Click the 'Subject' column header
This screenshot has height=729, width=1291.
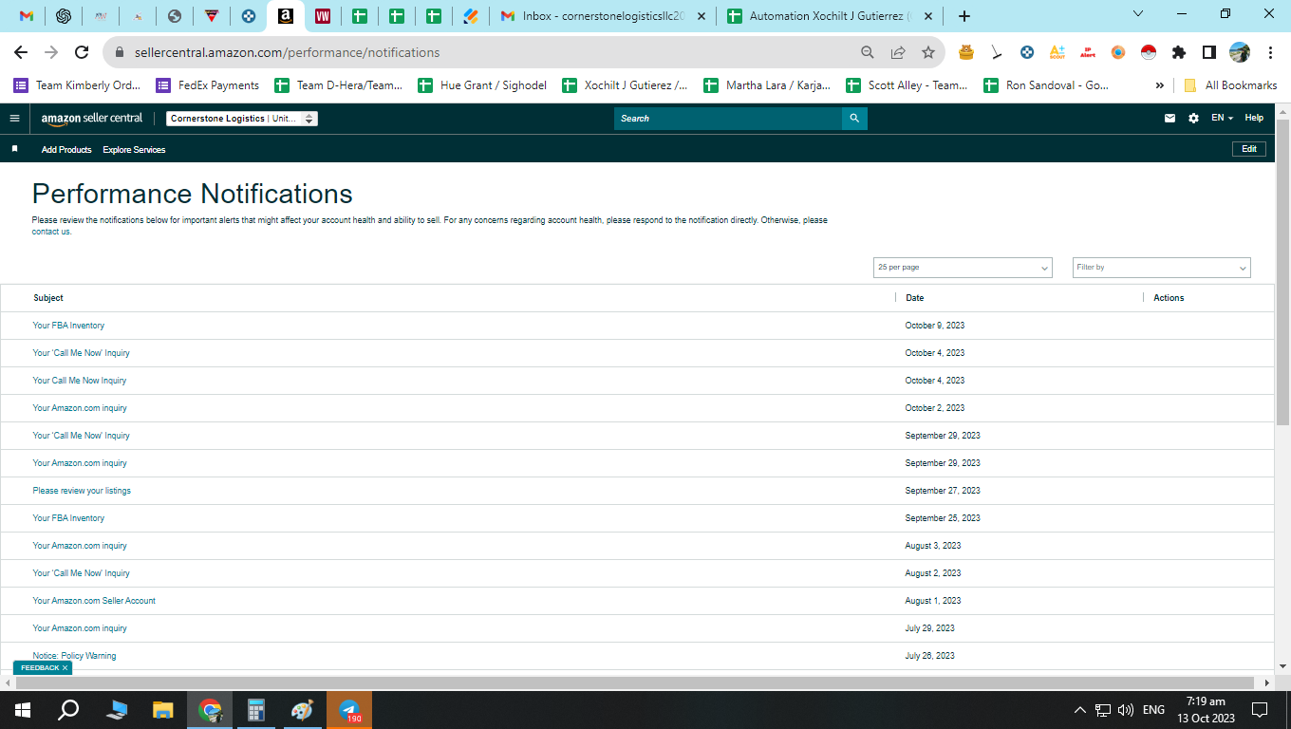(x=48, y=298)
